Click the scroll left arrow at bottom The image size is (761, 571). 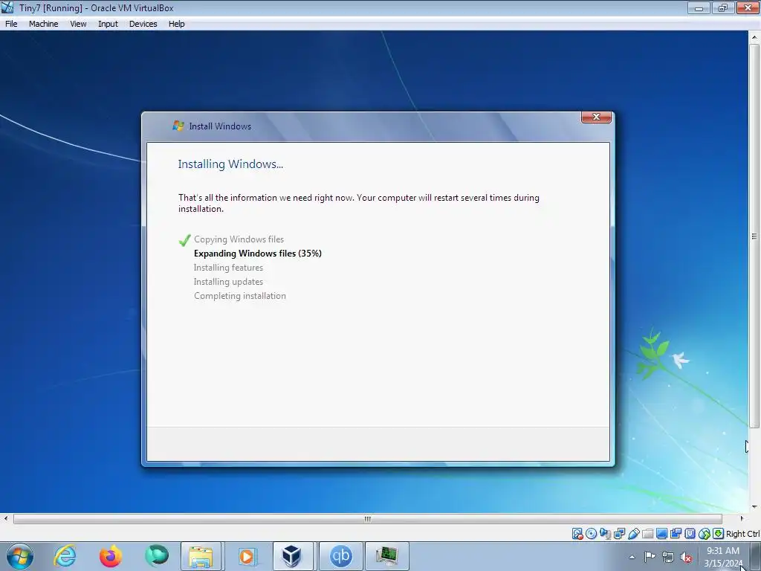5,519
